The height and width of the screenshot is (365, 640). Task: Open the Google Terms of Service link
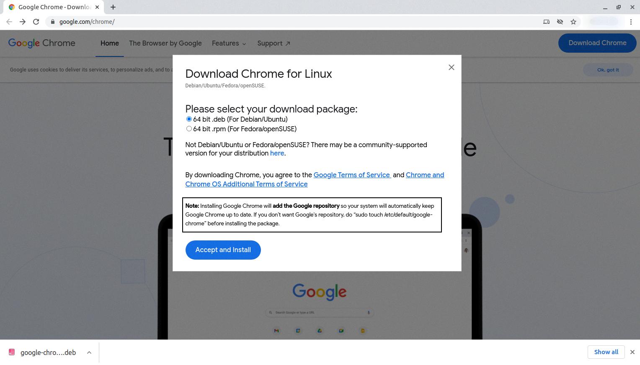(351, 175)
